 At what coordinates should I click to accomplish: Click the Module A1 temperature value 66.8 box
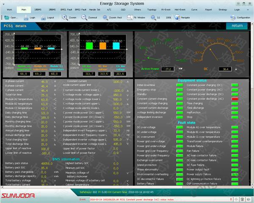[x=24, y=74]
